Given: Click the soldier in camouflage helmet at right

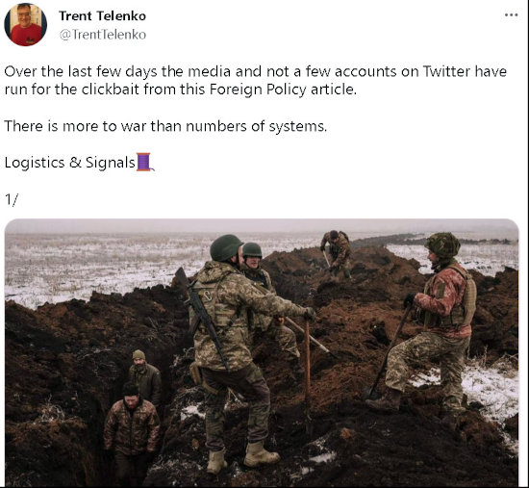Looking at the screenshot, I should click(432, 321).
